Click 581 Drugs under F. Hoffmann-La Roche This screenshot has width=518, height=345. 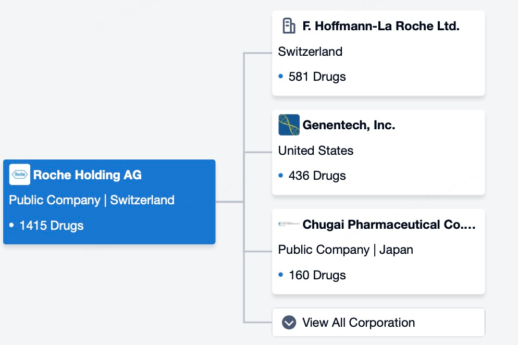click(x=317, y=77)
